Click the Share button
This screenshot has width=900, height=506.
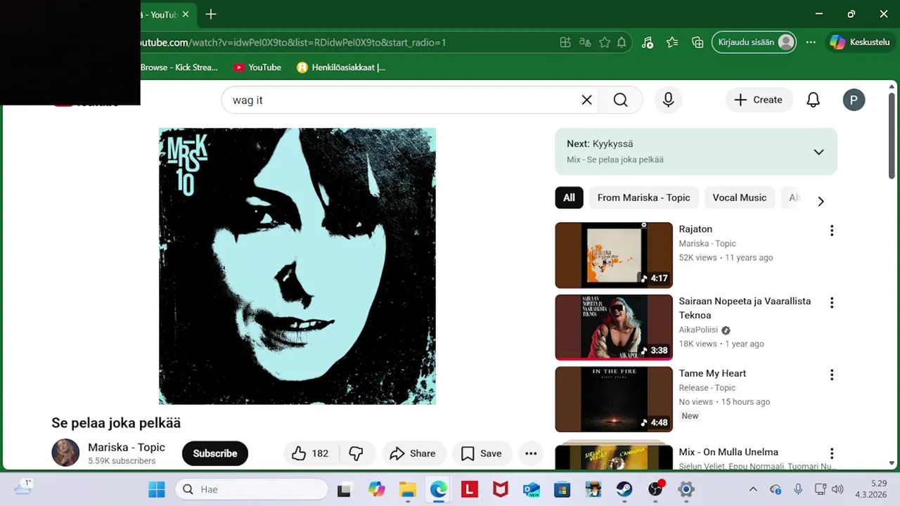(413, 453)
